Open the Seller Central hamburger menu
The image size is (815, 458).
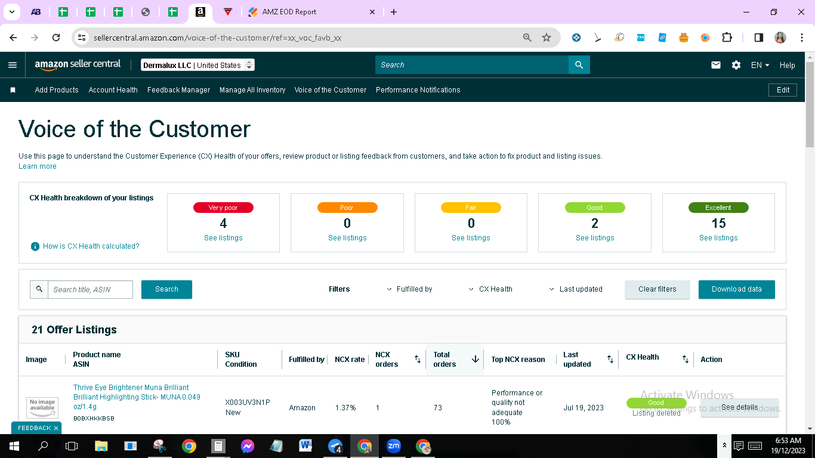13,65
